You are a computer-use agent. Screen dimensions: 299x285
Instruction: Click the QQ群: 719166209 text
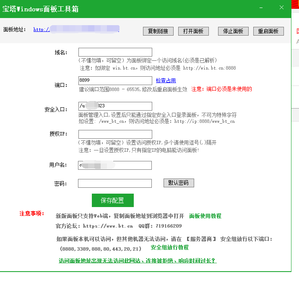tap(160, 226)
